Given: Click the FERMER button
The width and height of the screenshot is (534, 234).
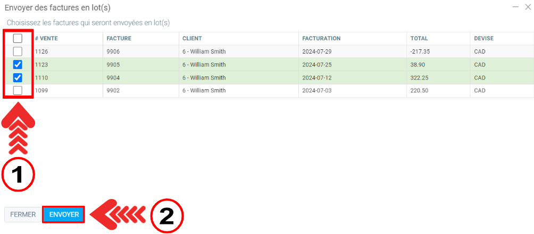Looking at the screenshot, I should click(23, 214).
